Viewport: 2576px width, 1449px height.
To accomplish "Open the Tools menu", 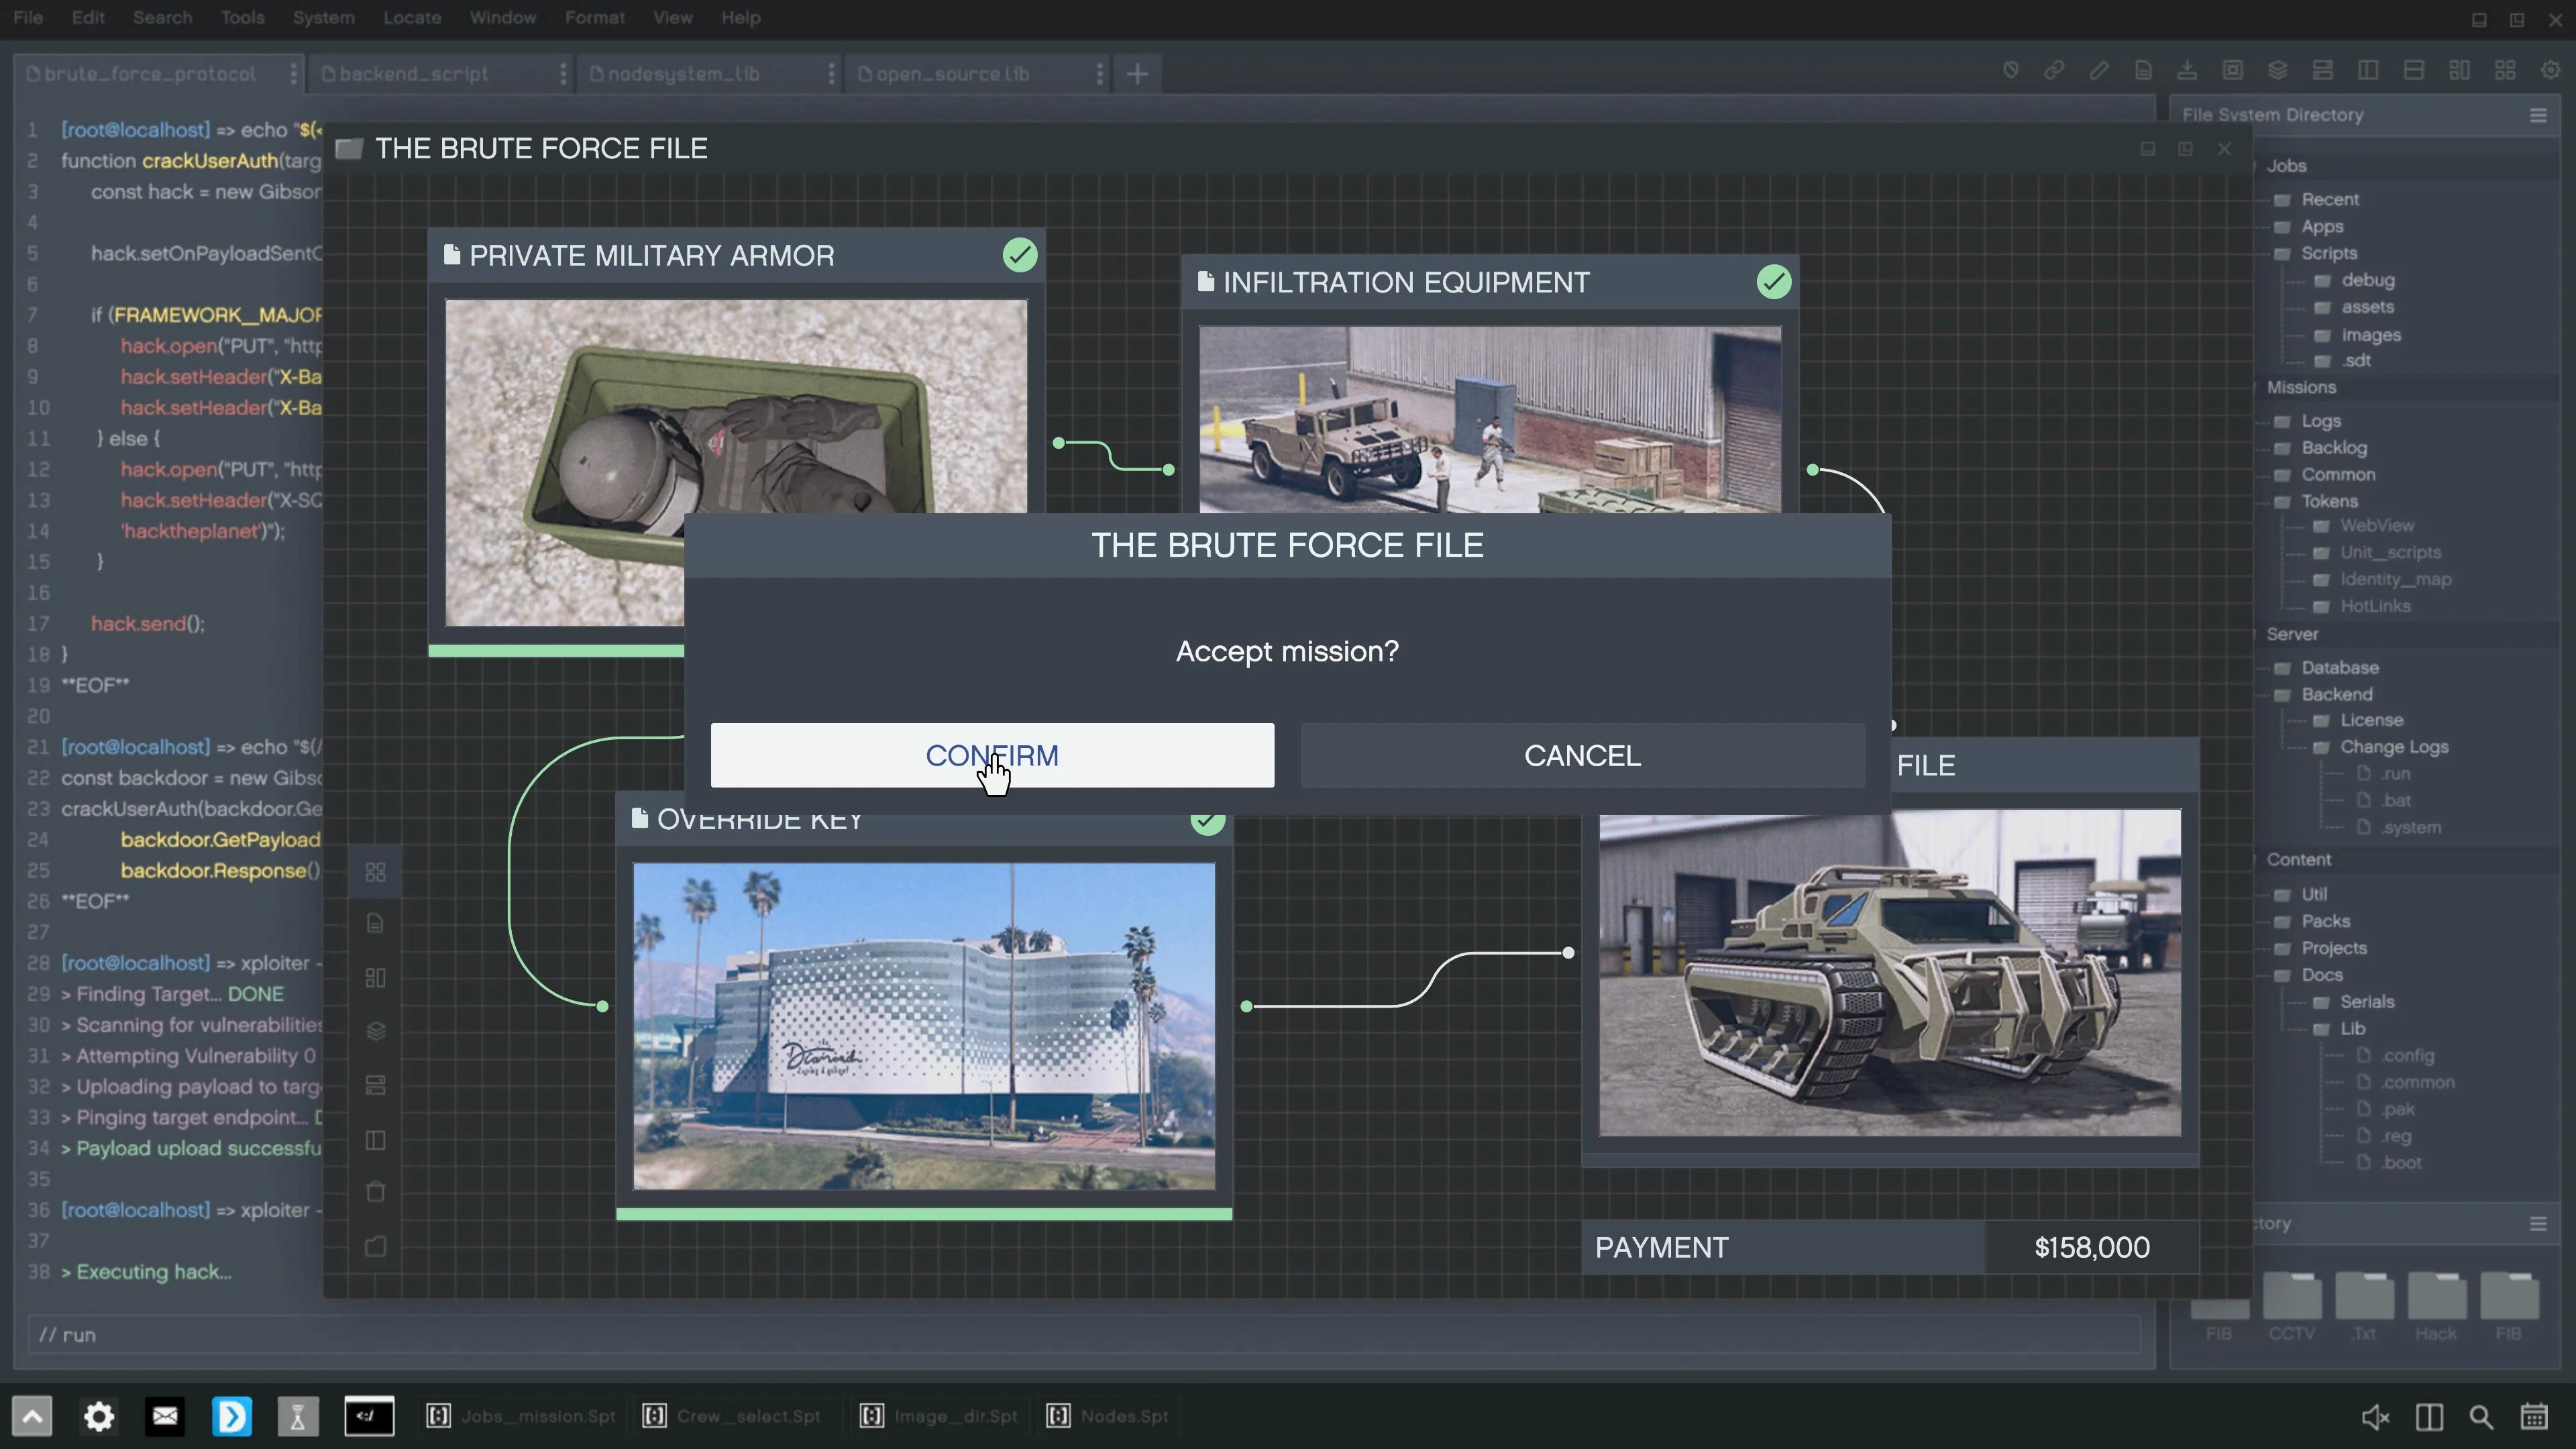I will pyautogui.click(x=242, y=18).
